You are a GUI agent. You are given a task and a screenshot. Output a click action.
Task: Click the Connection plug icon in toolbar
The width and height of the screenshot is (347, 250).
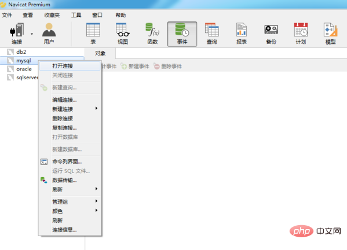click(17, 30)
